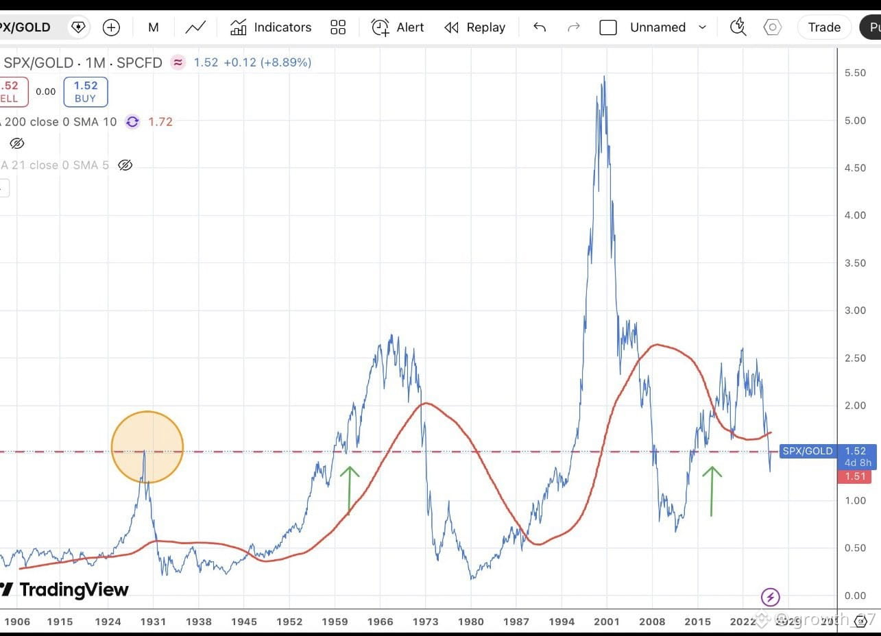The height and width of the screenshot is (636, 881).
Task: Click the 0.50 price scale label
Action: click(x=854, y=548)
